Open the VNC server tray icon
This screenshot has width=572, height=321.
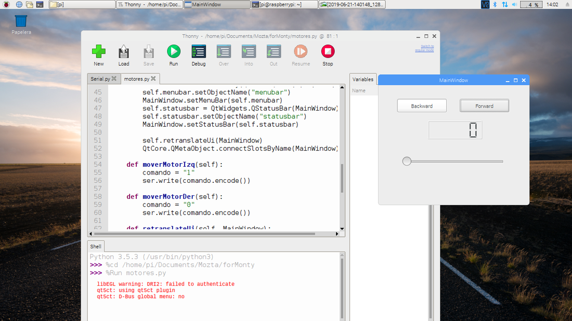485,4
